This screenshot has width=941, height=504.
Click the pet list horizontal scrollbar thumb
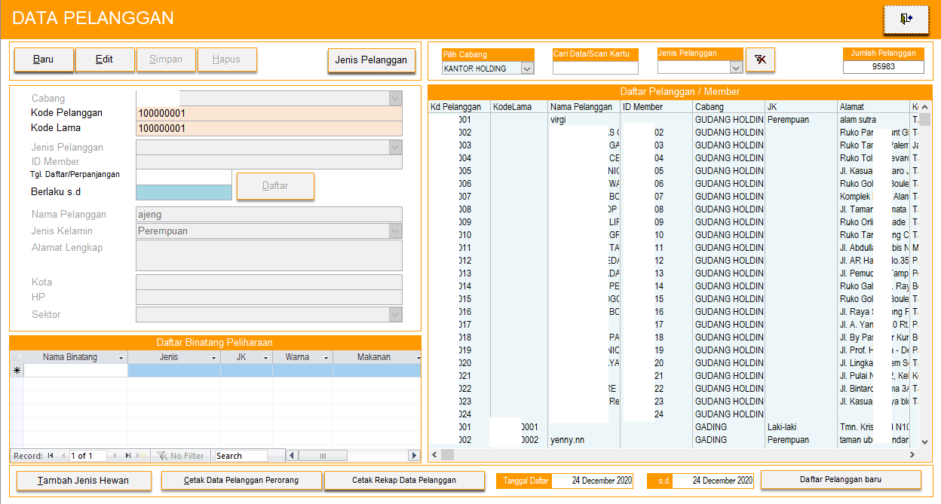(323, 456)
